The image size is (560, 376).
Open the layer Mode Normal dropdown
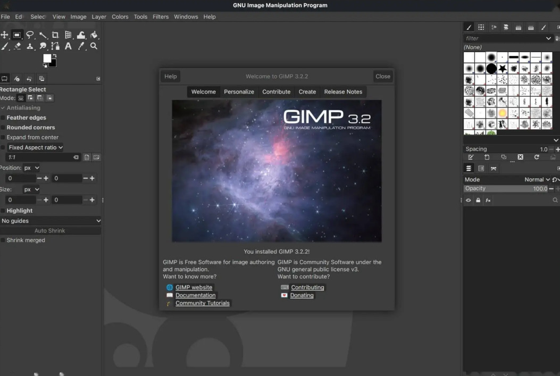[x=537, y=180]
